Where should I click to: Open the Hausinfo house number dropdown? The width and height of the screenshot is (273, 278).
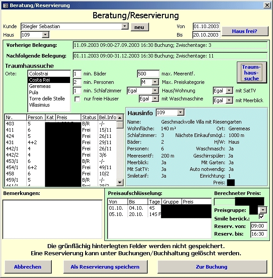point(181,112)
